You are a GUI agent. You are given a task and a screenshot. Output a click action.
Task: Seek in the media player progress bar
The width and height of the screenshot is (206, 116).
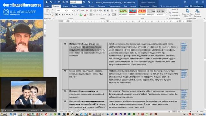click(17, 111)
